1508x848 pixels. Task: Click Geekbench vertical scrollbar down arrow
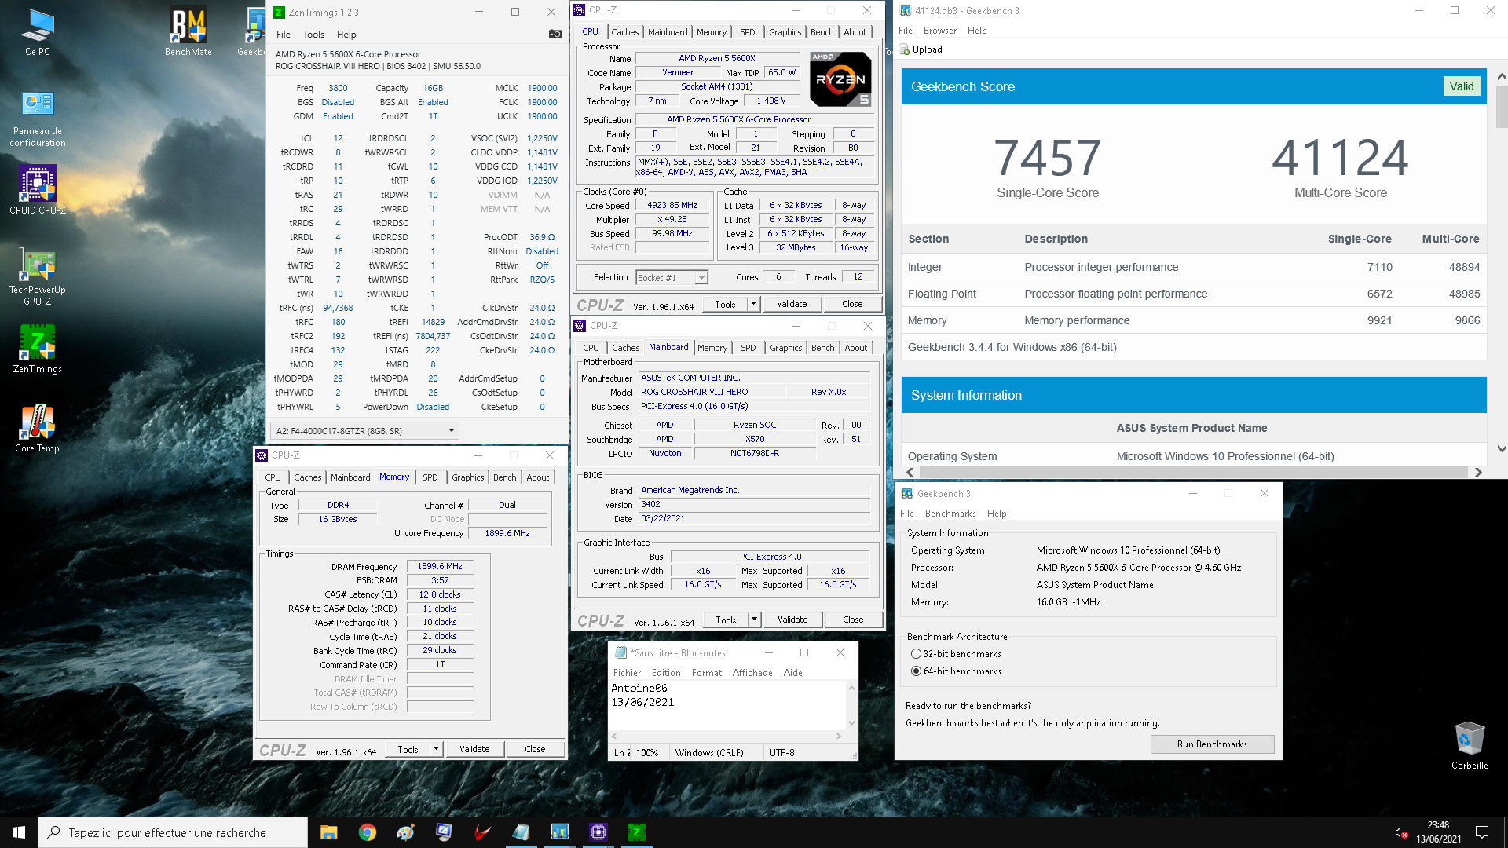coord(1501,448)
